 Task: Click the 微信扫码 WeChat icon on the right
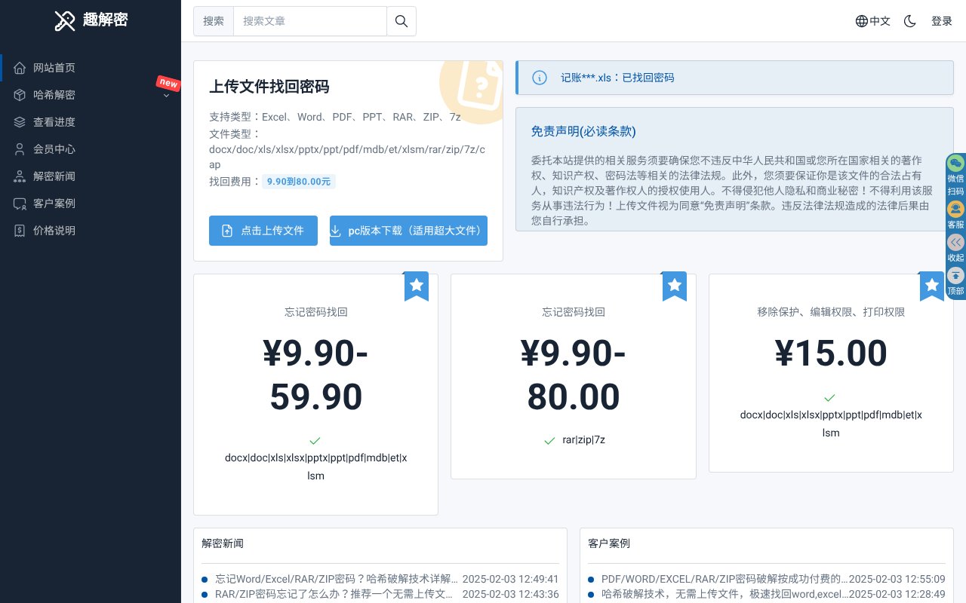pyautogui.click(x=955, y=163)
